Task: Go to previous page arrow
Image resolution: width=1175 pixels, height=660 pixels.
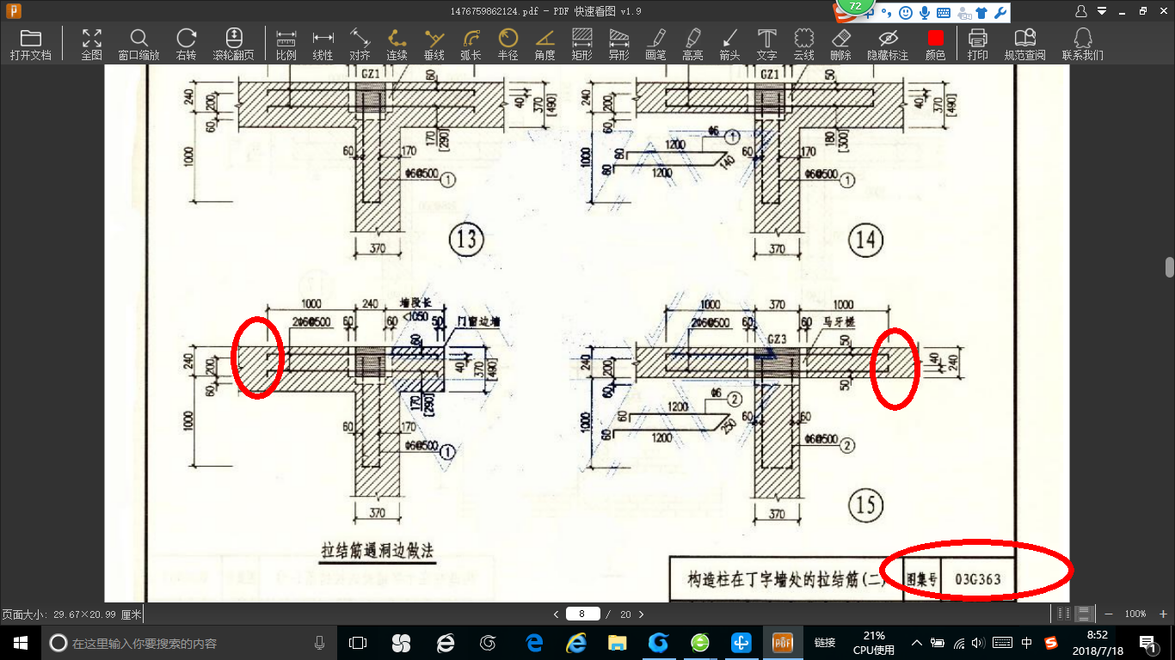Action: coord(556,614)
